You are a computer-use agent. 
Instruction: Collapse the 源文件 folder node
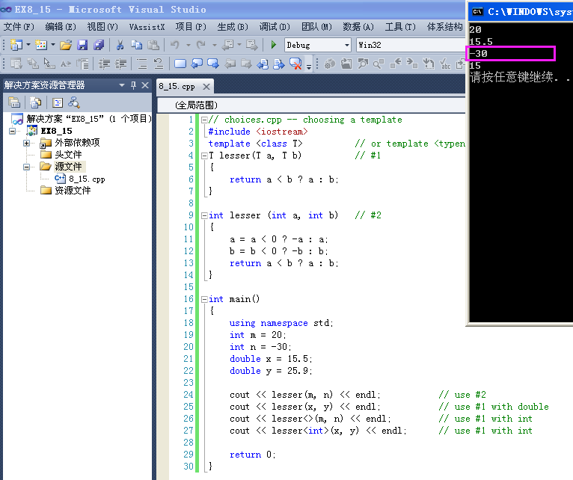coord(26,167)
